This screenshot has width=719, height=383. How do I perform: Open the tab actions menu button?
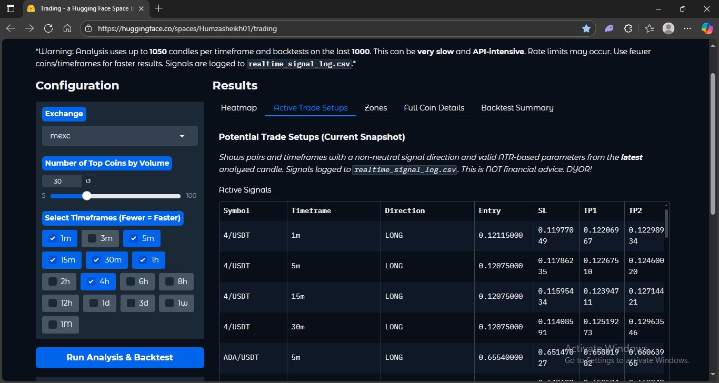tap(11, 8)
